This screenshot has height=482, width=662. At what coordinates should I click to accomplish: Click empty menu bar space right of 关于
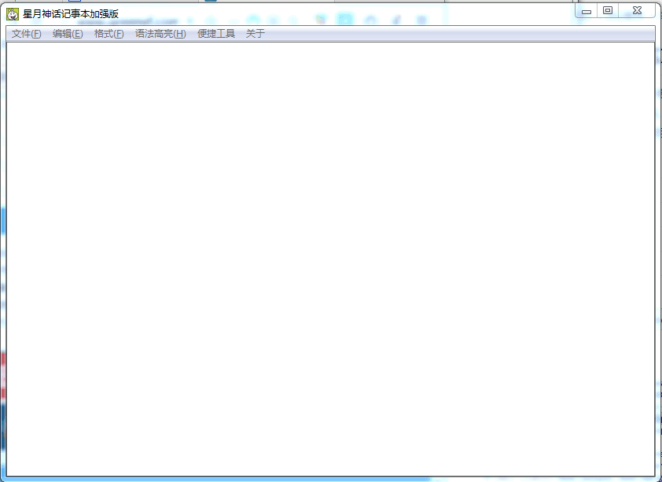(456, 34)
